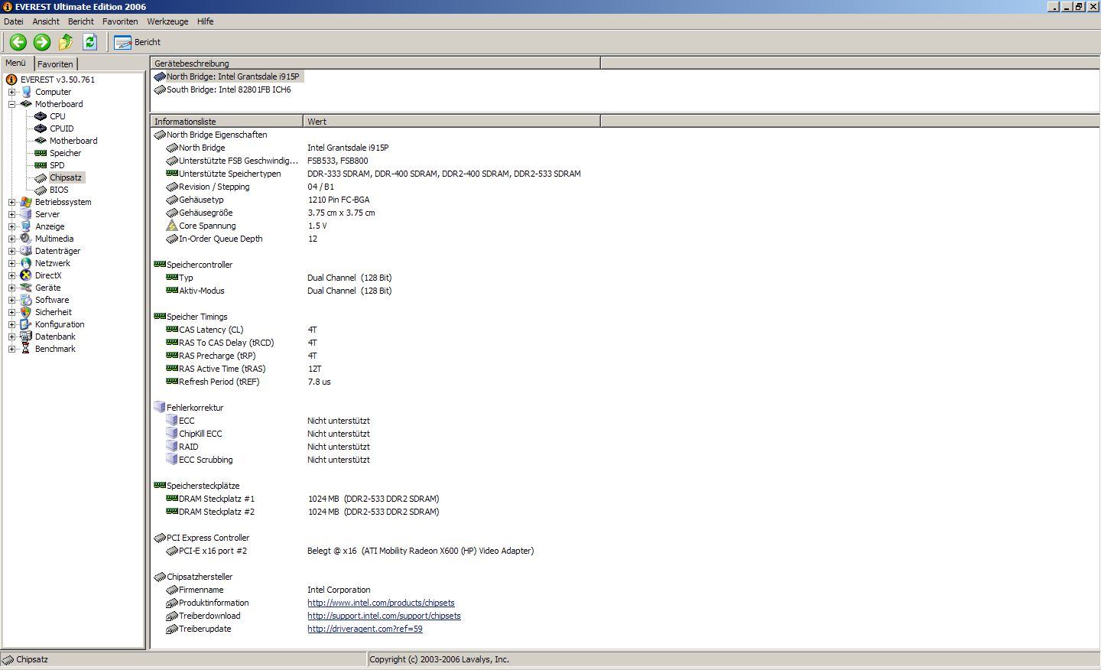The height and width of the screenshot is (670, 1101).
Task: Select EVEREST v3.50.761 root node
Action: [x=57, y=80]
